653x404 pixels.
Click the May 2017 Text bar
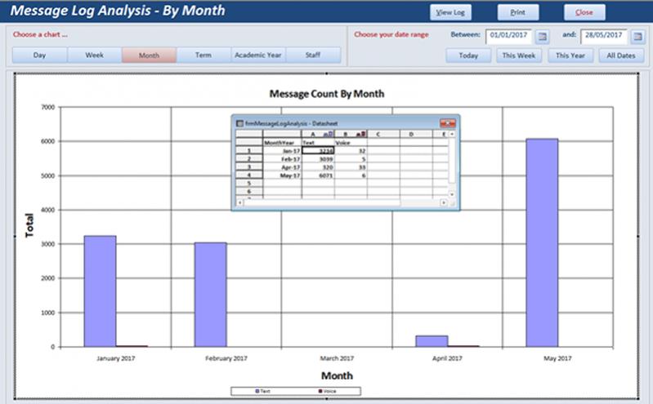pyautogui.click(x=542, y=242)
